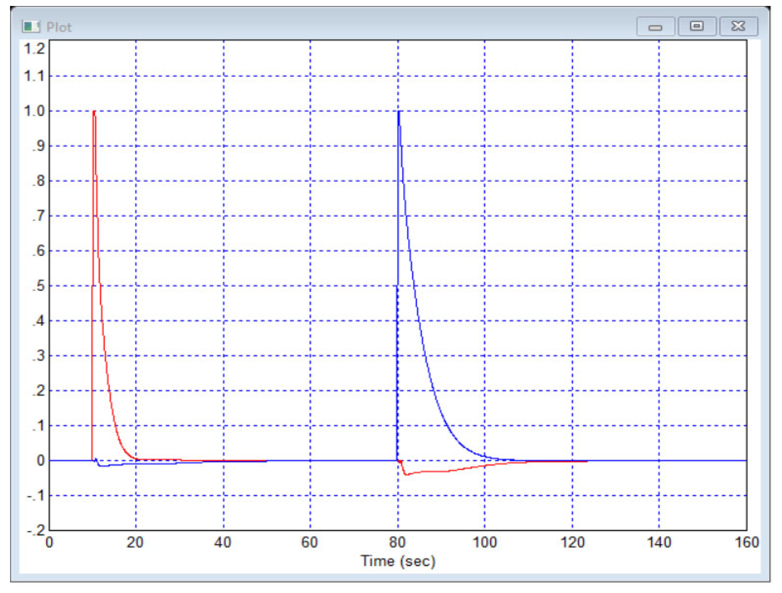Minimize the Plot window
The width and height of the screenshot is (782, 593).
click(656, 27)
